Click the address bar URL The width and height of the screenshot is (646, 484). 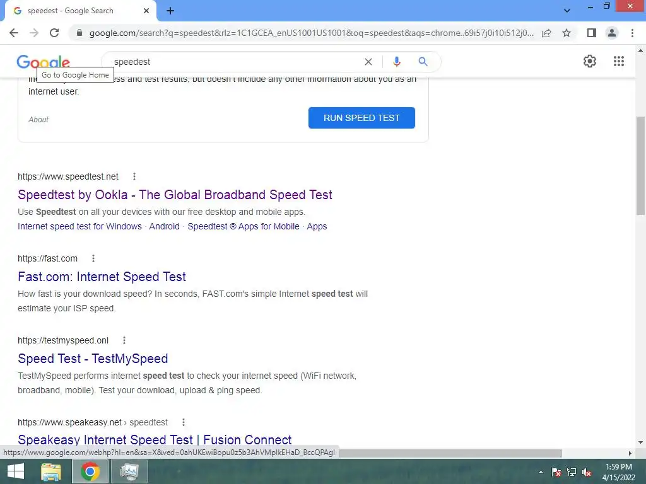[x=311, y=33]
